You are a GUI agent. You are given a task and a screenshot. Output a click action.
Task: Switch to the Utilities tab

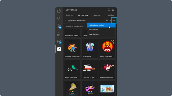[x=110, y=15]
